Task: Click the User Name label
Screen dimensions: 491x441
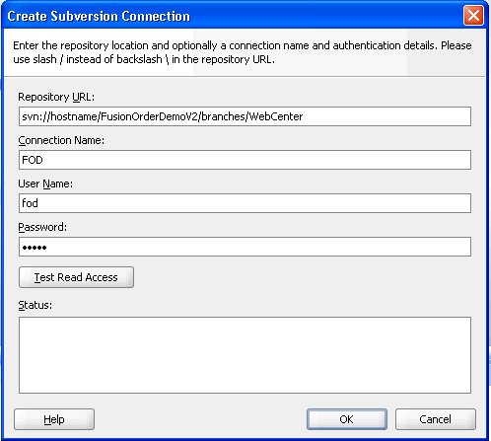Action: click(45, 184)
